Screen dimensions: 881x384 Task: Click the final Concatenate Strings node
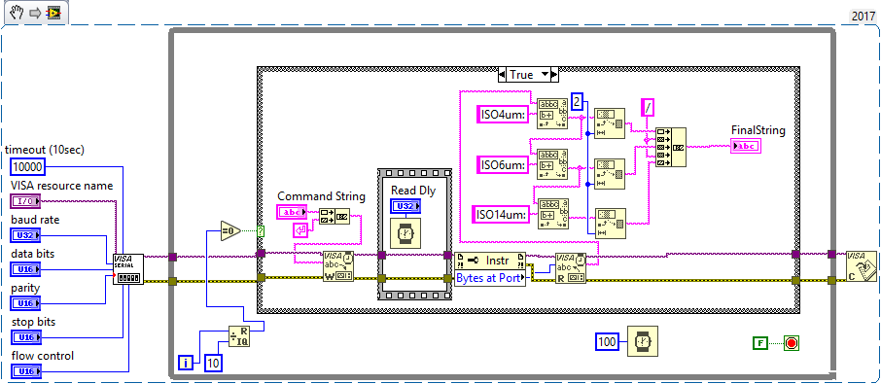[671, 147]
